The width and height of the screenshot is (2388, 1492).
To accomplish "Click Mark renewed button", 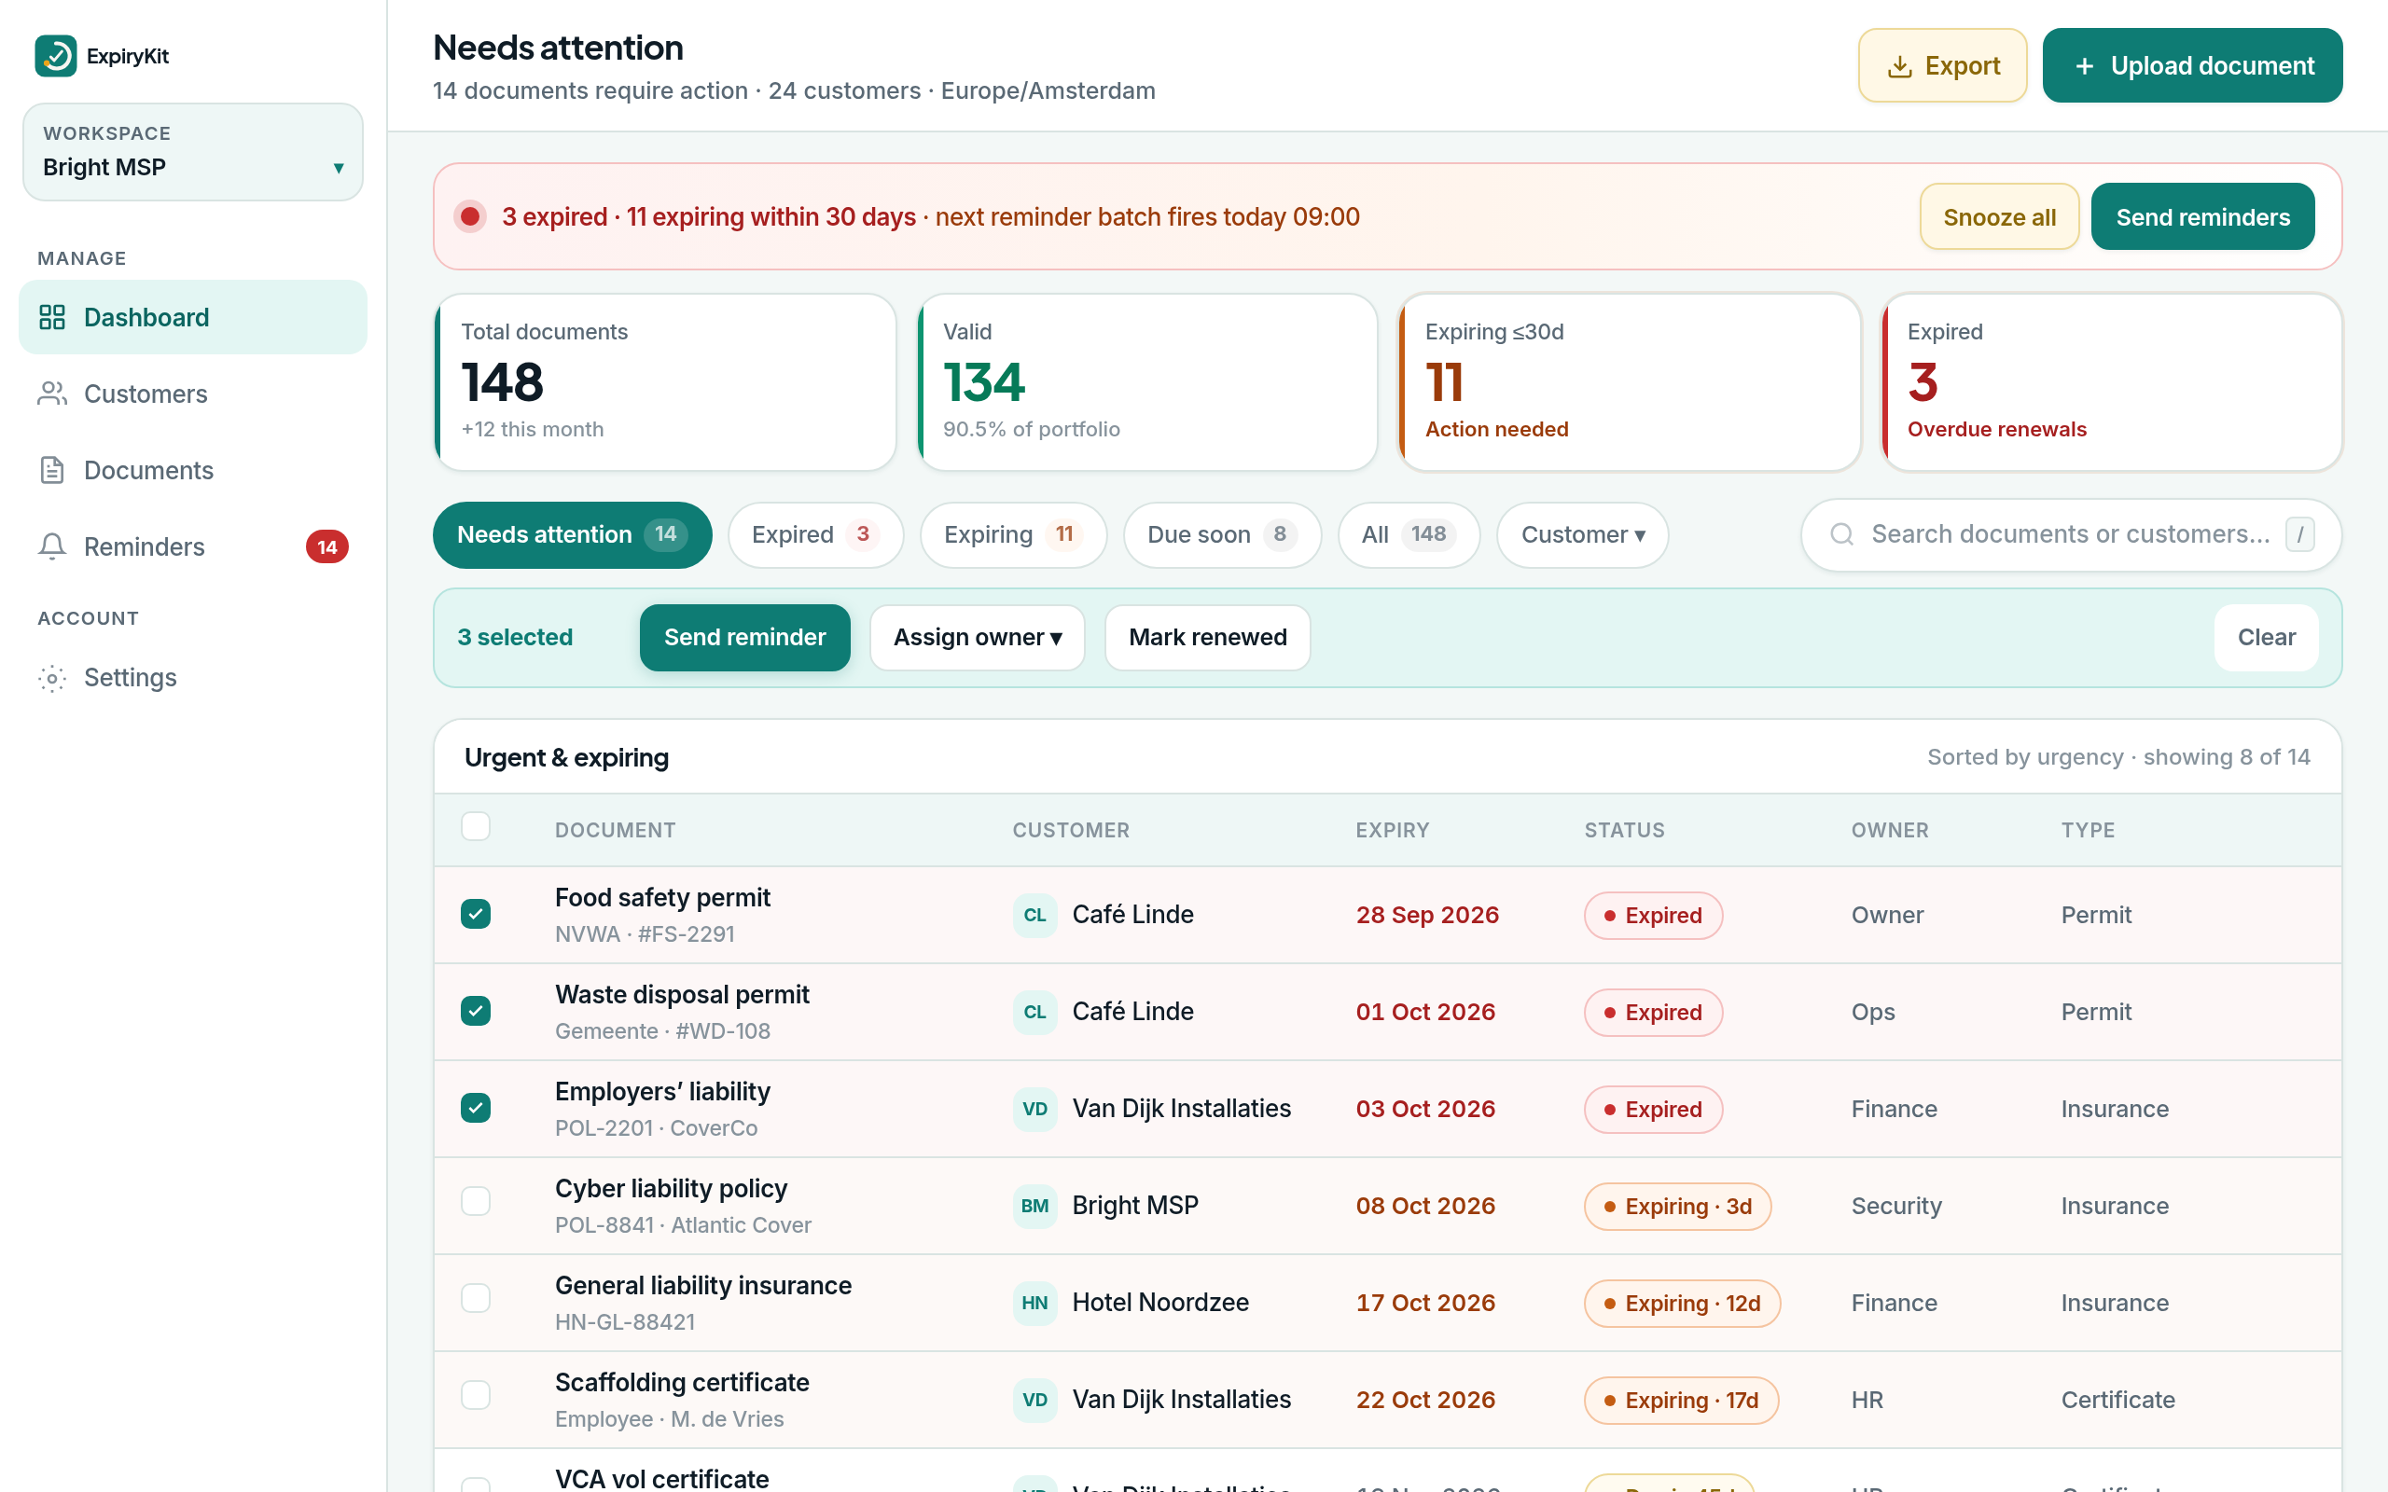I will pyautogui.click(x=1207, y=638).
